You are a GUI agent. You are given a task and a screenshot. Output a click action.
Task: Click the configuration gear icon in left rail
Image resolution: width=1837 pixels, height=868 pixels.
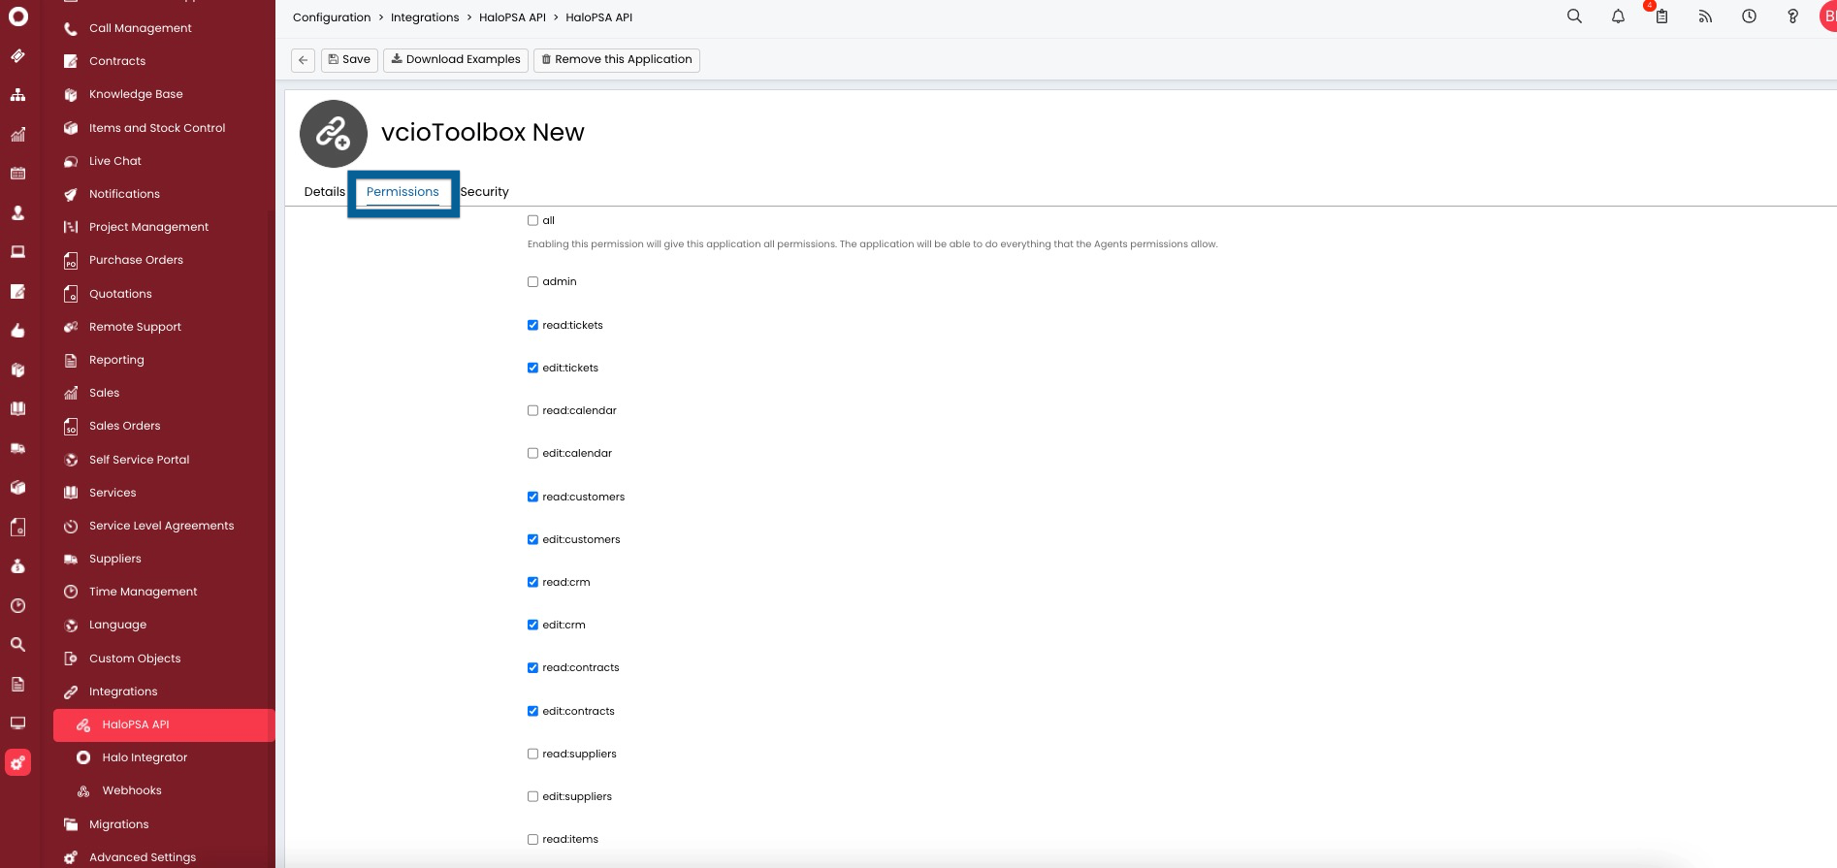[17, 763]
